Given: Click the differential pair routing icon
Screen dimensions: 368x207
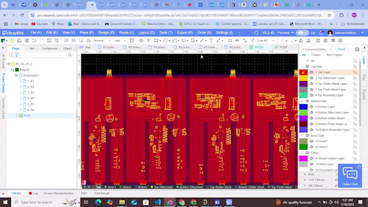Looking at the screenshot, I should [245, 41].
